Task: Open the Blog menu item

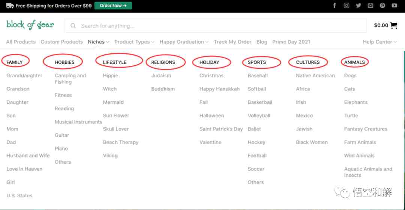Action: [x=262, y=42]
